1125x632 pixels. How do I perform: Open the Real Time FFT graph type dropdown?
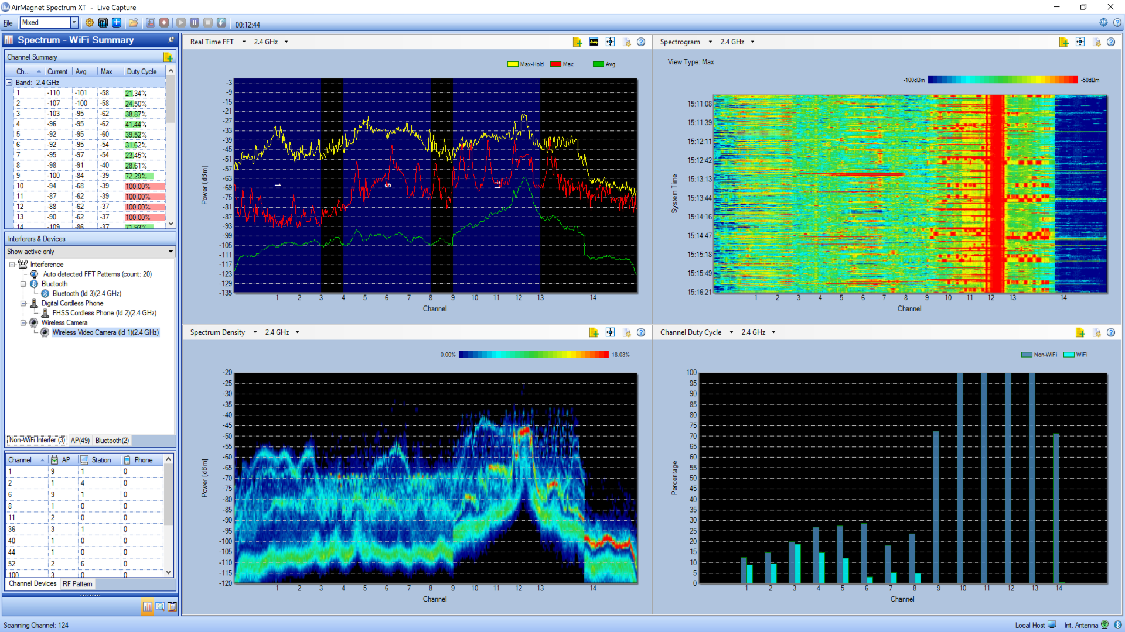tap(244, 42)
